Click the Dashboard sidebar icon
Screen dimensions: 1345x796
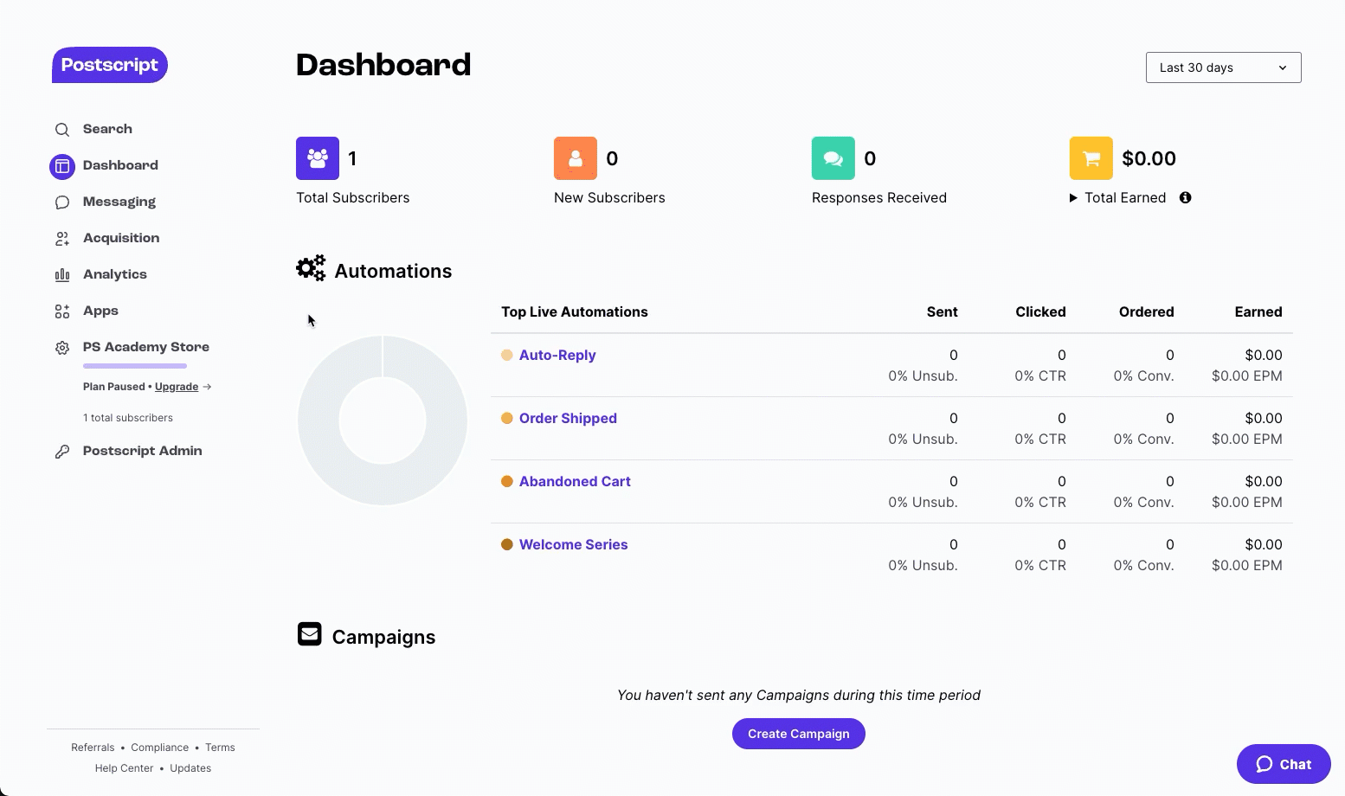(x=62, y=166)
